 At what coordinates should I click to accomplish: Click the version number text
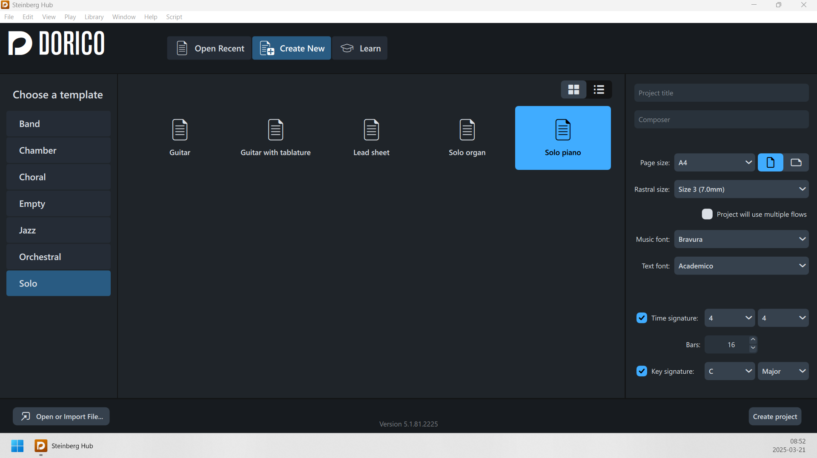pyautogui.click(x=408, y=424)
